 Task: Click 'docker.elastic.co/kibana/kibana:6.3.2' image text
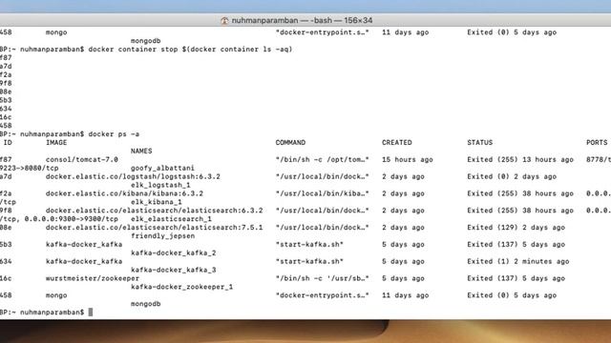tap(124, 193)
